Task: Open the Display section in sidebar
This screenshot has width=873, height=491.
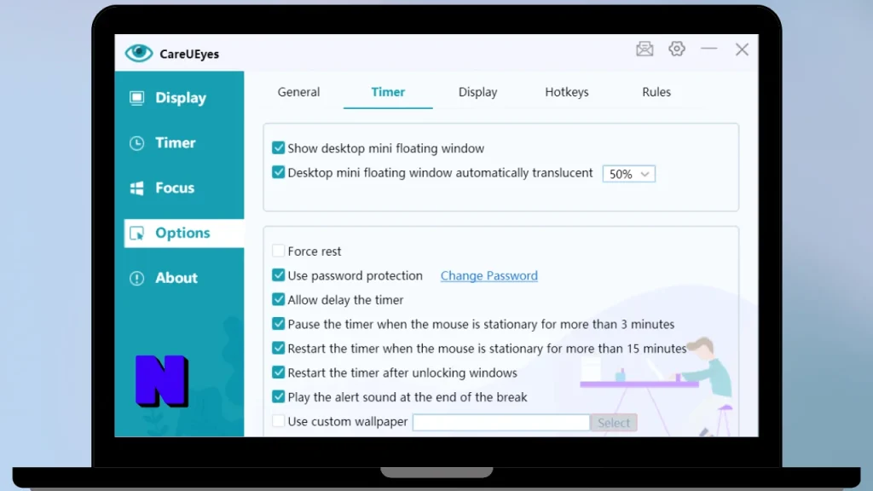Action: click(179, 98)
